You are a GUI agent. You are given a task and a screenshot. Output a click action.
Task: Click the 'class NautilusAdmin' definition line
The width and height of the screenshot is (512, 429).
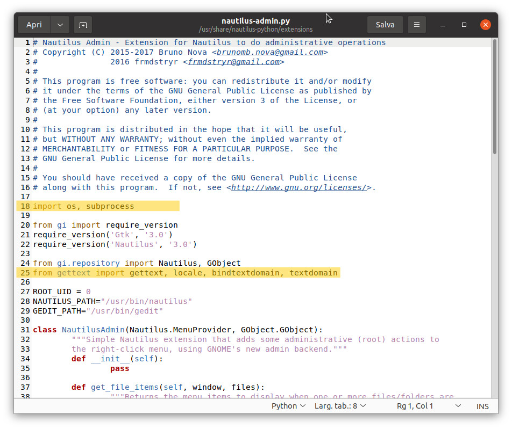[177, 330]
